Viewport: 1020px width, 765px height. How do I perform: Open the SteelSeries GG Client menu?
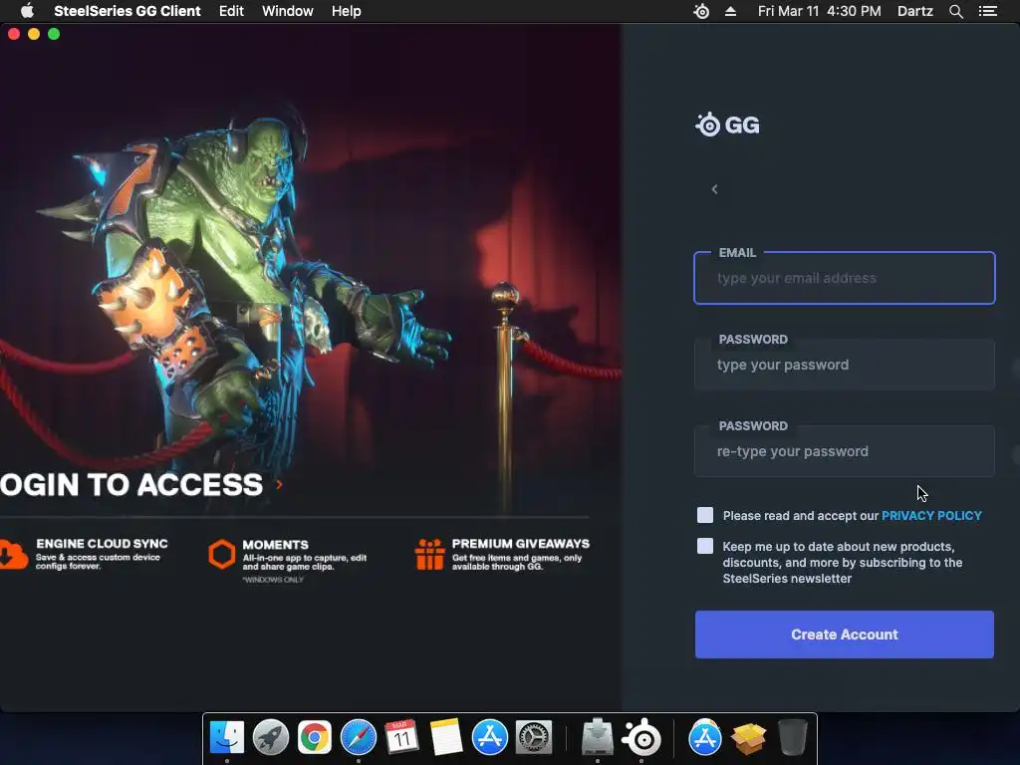click(127, 11)
